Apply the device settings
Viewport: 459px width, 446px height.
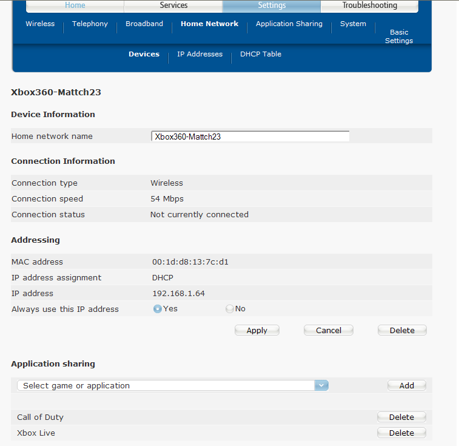256,331
